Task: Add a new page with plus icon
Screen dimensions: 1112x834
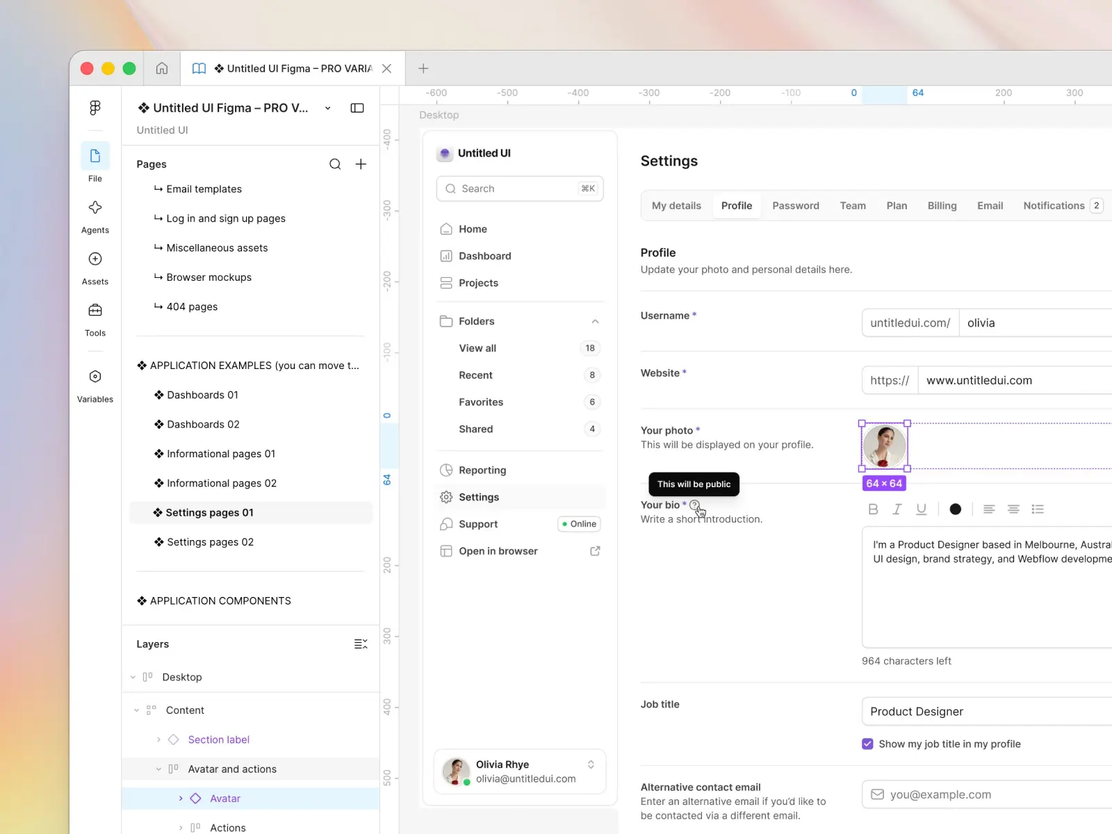Action: pos(361,164)
